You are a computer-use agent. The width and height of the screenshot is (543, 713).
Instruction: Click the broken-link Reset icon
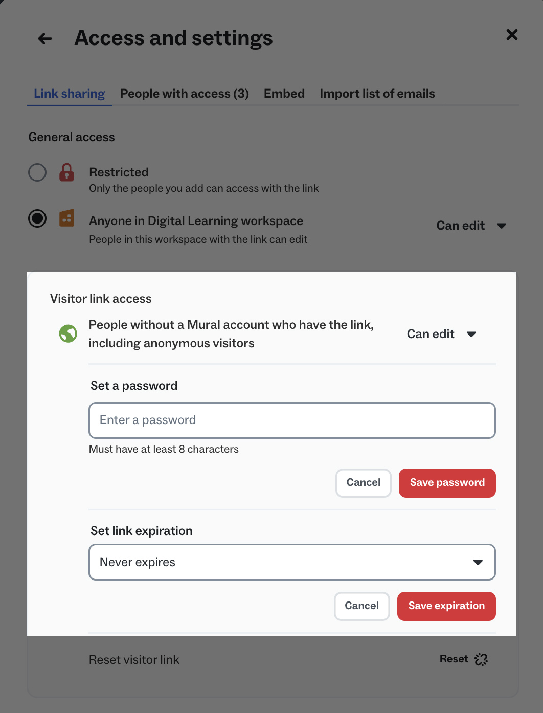click(x=481, y=659)
